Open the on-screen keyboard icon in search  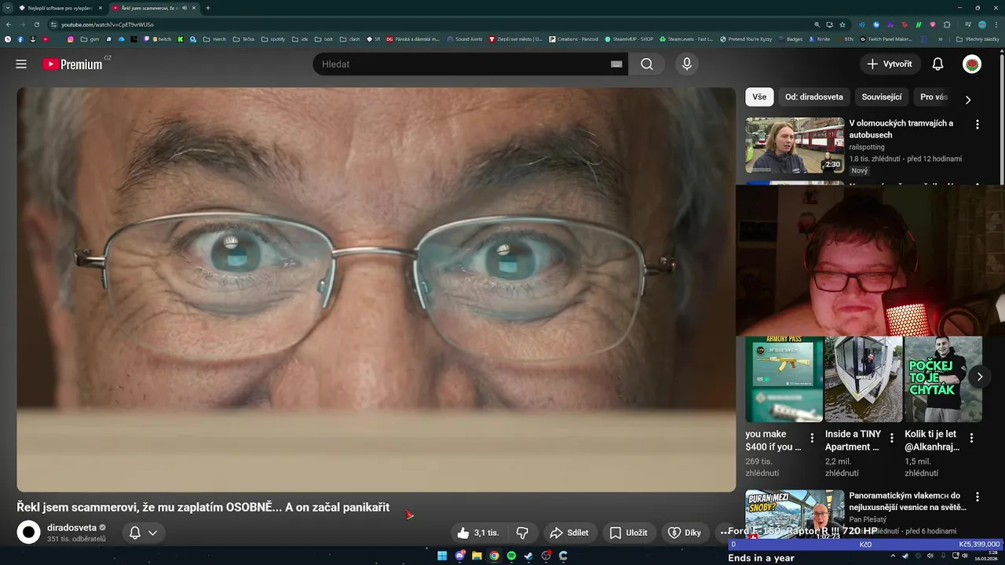pyautogui.click(x=616, y=64)
